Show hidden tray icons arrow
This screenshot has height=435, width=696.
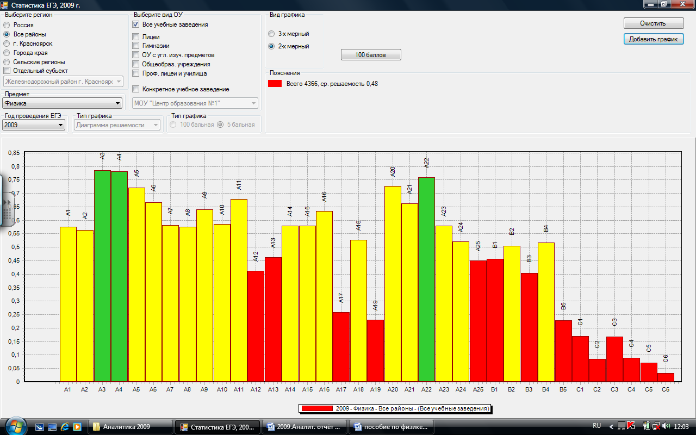611,426
